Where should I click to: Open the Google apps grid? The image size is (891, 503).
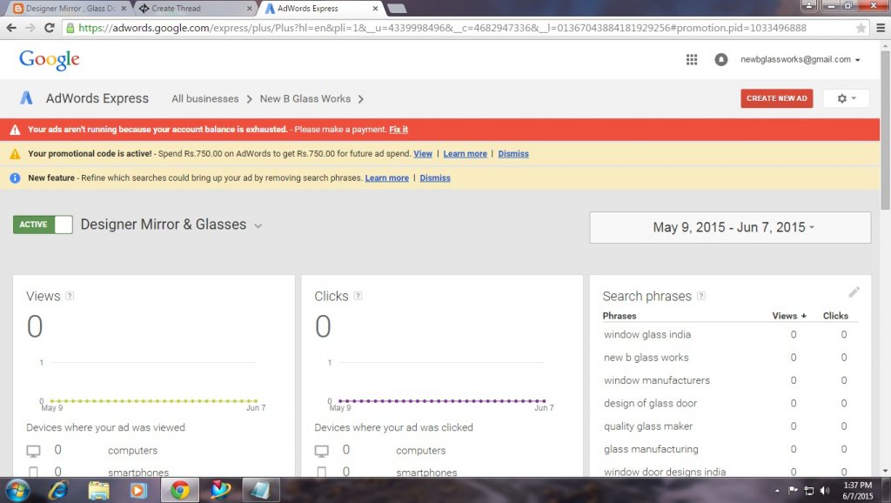(x=692, y=60)
